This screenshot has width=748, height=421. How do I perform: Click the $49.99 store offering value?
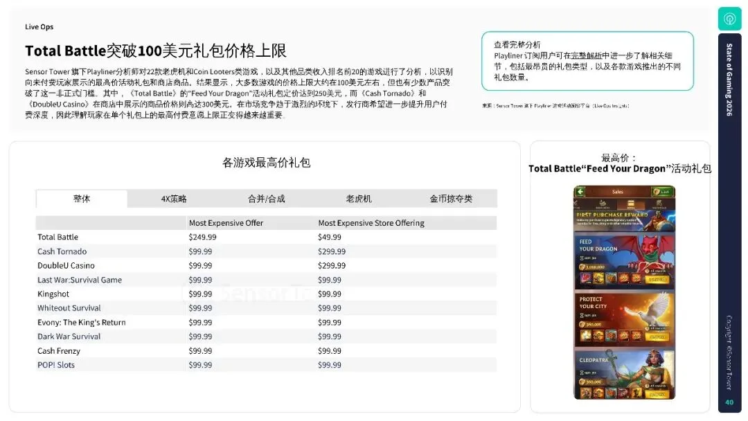[x=330, y=237]
